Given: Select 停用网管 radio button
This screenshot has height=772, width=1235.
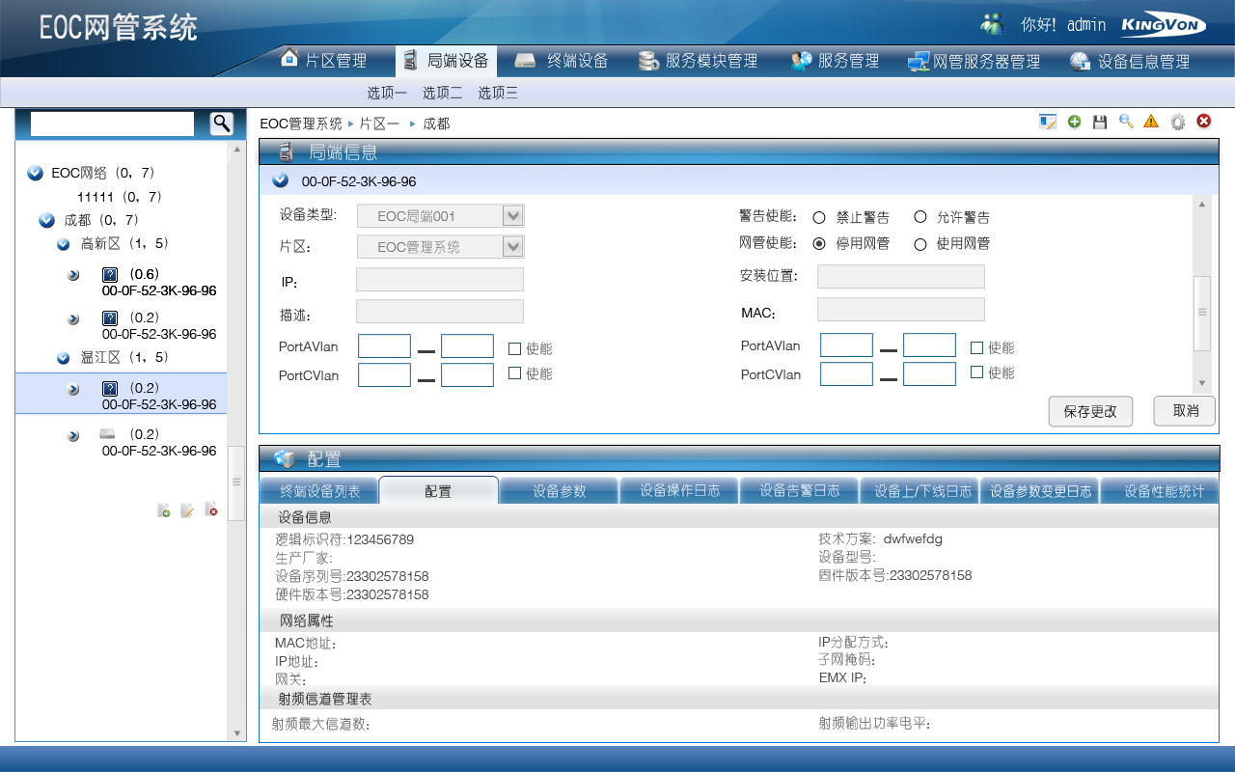Looking at the screenshot, I should coord(819,243).
